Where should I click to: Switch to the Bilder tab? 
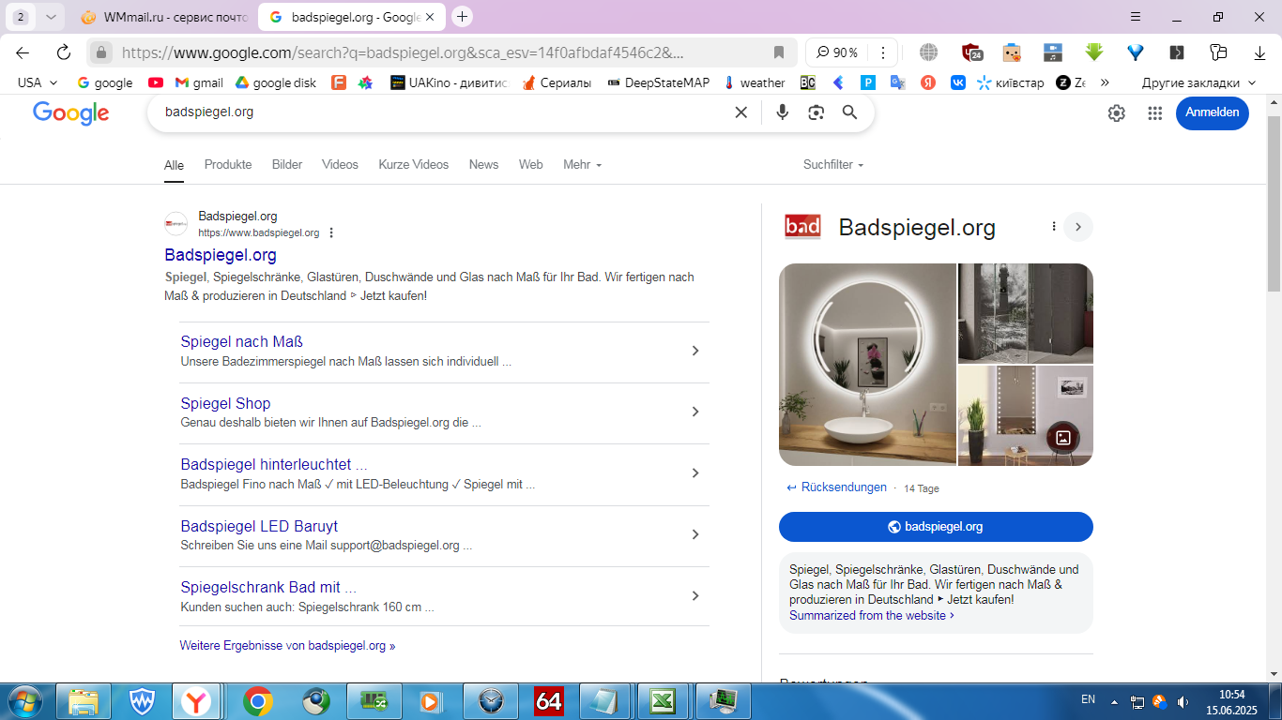(287, 164)
